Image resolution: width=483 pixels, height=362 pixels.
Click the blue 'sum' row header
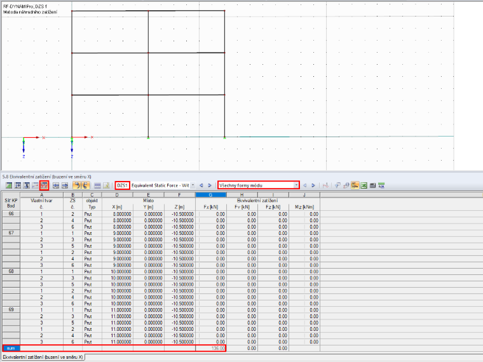[x=11, y=348]
